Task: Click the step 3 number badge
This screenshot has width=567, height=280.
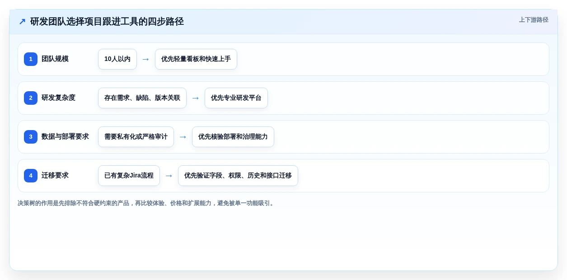Action: [31, 137]
